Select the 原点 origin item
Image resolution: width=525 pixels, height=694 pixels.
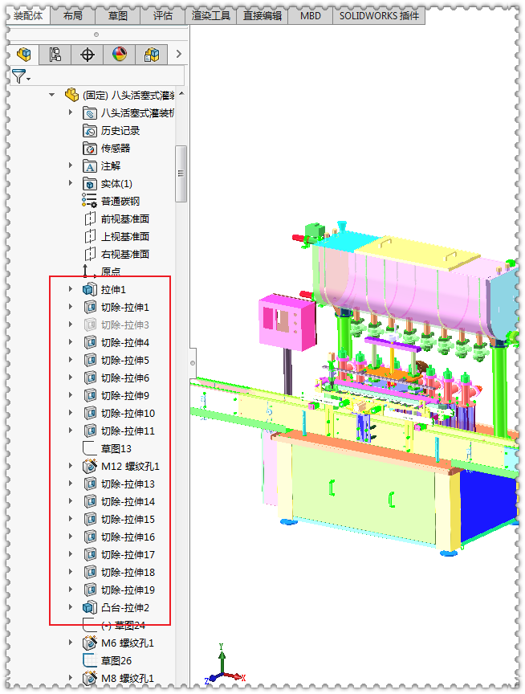point(111,271)
